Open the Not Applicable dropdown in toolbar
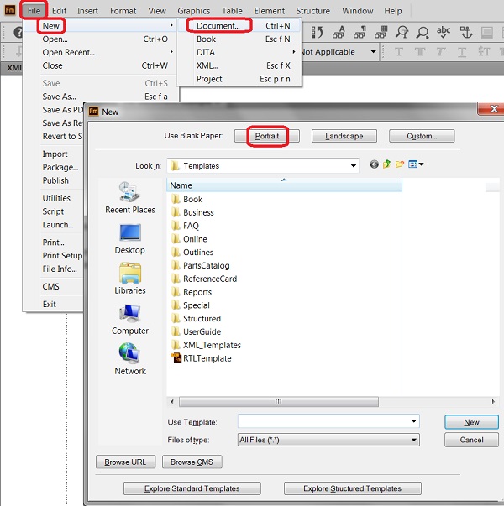 (373, 52)
